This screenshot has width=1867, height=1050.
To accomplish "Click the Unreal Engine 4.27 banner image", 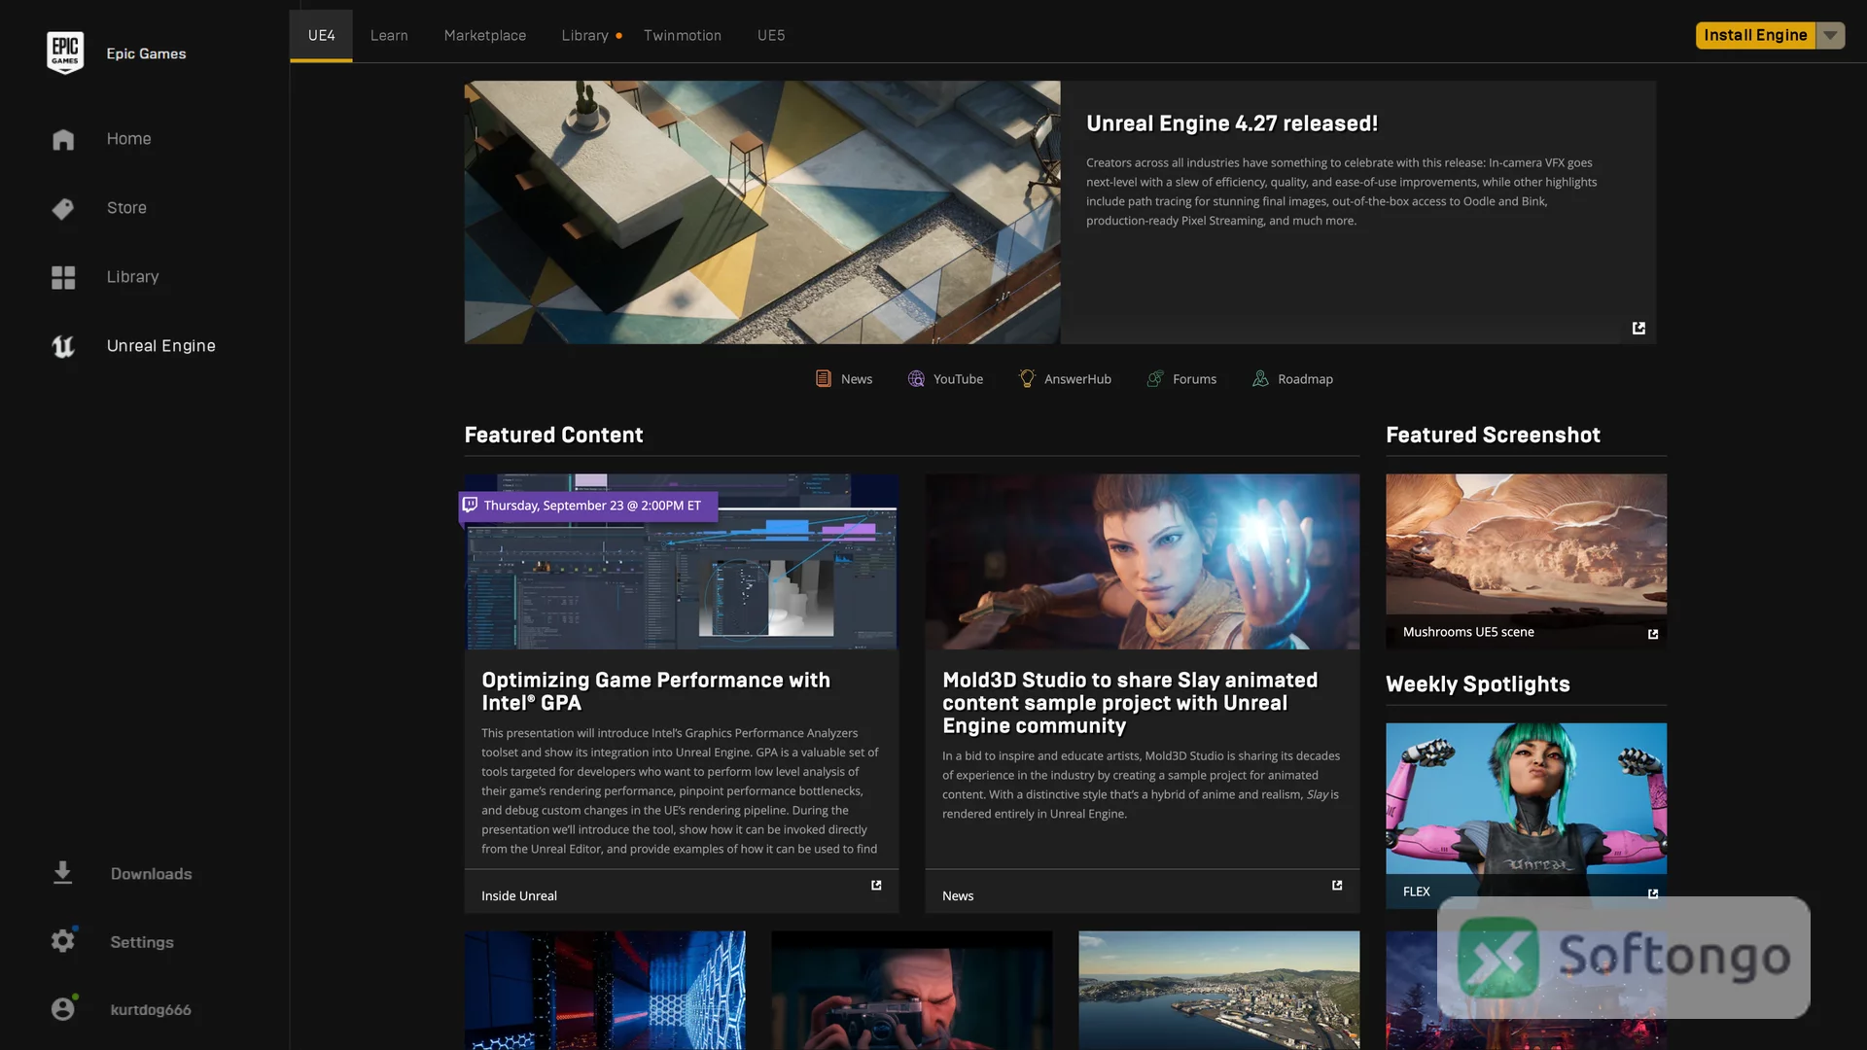I will click(762, 212).
